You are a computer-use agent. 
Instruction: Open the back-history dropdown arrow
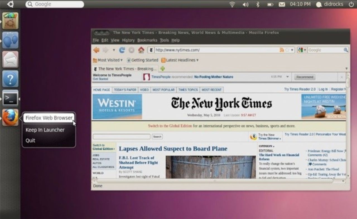[x=114, y=50]
